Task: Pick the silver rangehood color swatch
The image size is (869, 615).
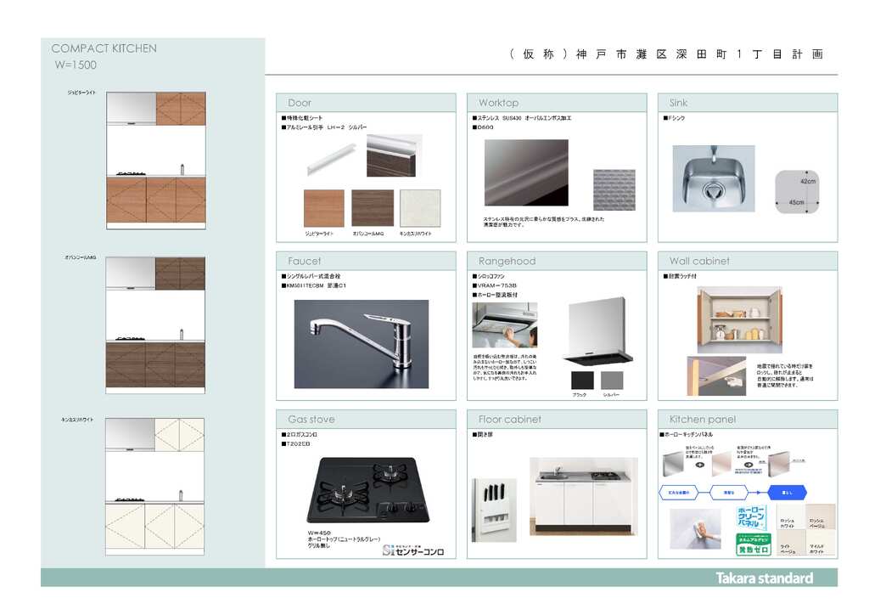Action: (611, 381)
